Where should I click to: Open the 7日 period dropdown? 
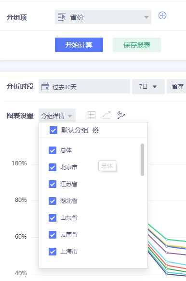pyautogui.click(x=148, y=87)
